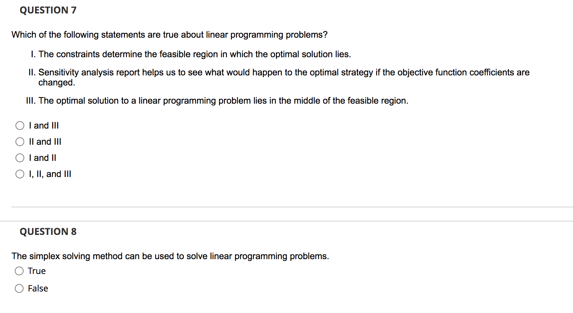573x313 pixels.
Task: Select the radio button for "I and III"
Action: pyautogui.click(x=20, y=125)
